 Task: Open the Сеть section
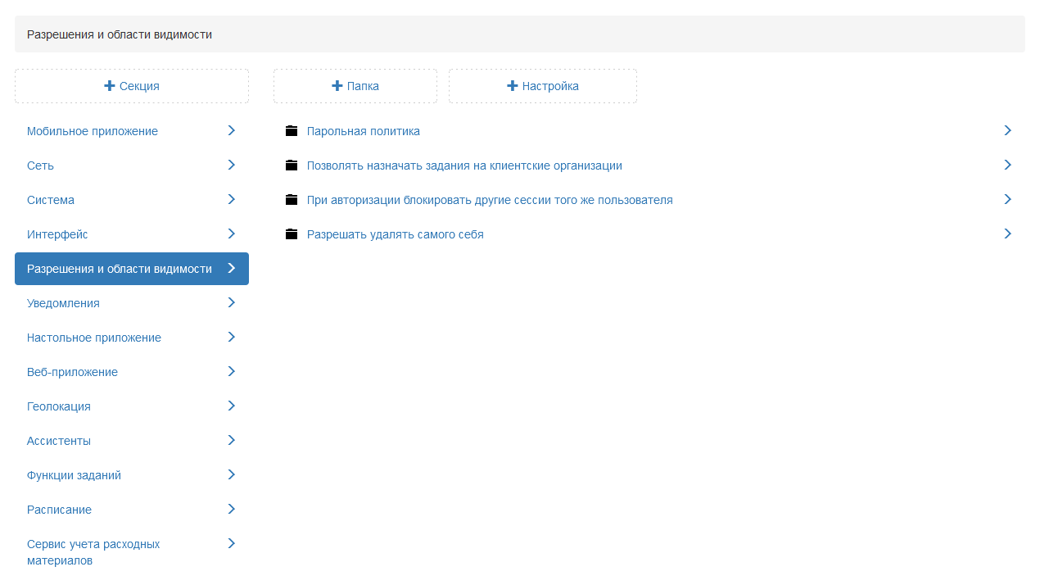[x=41, y=166]
